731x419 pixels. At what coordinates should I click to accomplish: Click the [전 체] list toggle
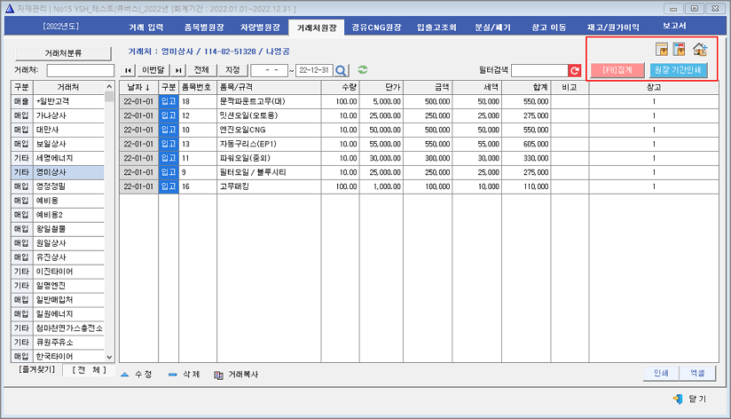pos(89,369)
